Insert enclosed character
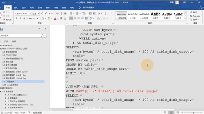 click(65, 18)
